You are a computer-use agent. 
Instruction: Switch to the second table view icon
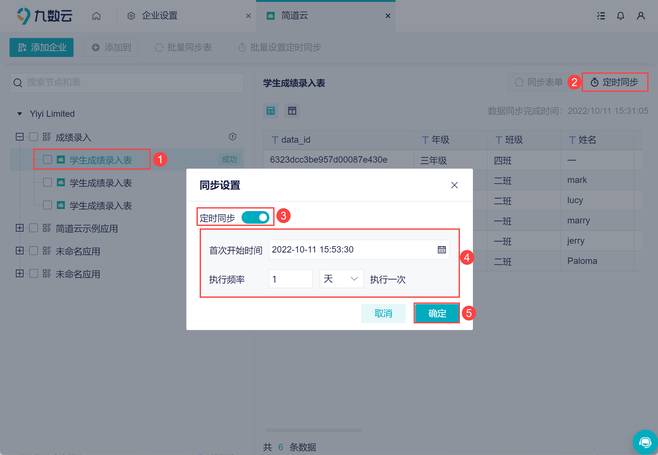(292, 111)
